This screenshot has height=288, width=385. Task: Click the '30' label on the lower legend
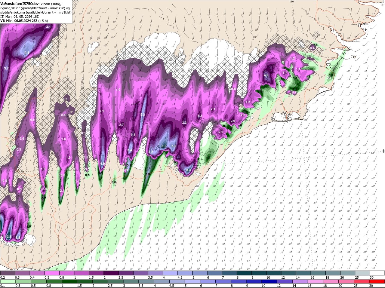pos(371,286)
